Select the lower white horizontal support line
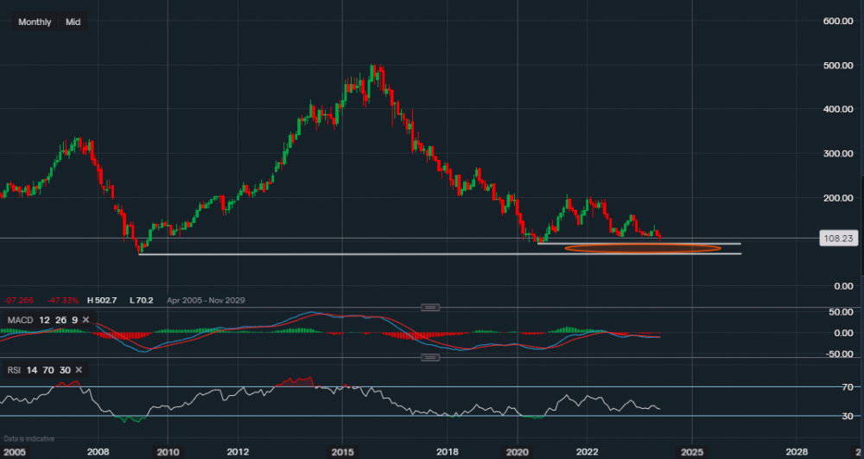The height and width of the screenshot is (459, 864). pyautogui.click(x=432, y=254)
